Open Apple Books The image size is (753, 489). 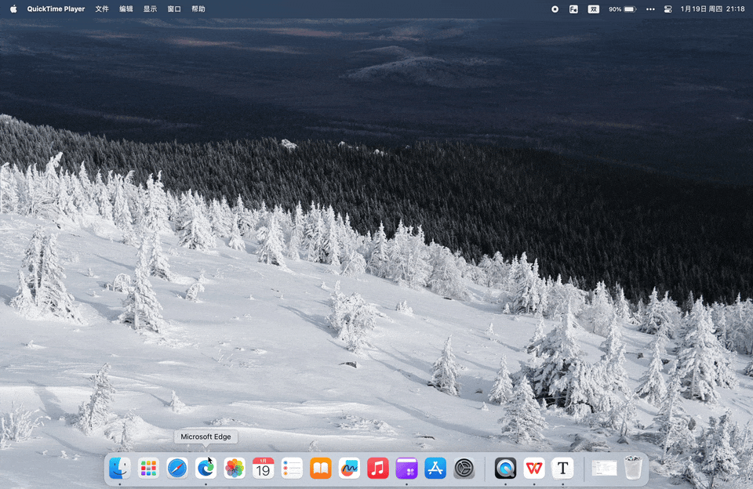pyautogui.click(x=320, y=468)
